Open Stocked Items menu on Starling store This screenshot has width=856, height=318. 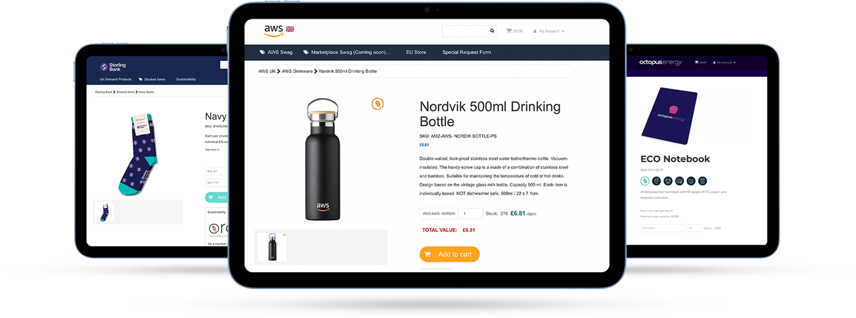152,79
